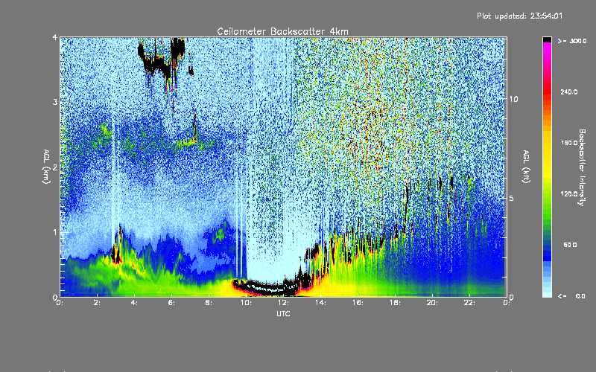The image size is (596, 372).
Task: Click the 3 km altitude tick label
Action: 55,102
